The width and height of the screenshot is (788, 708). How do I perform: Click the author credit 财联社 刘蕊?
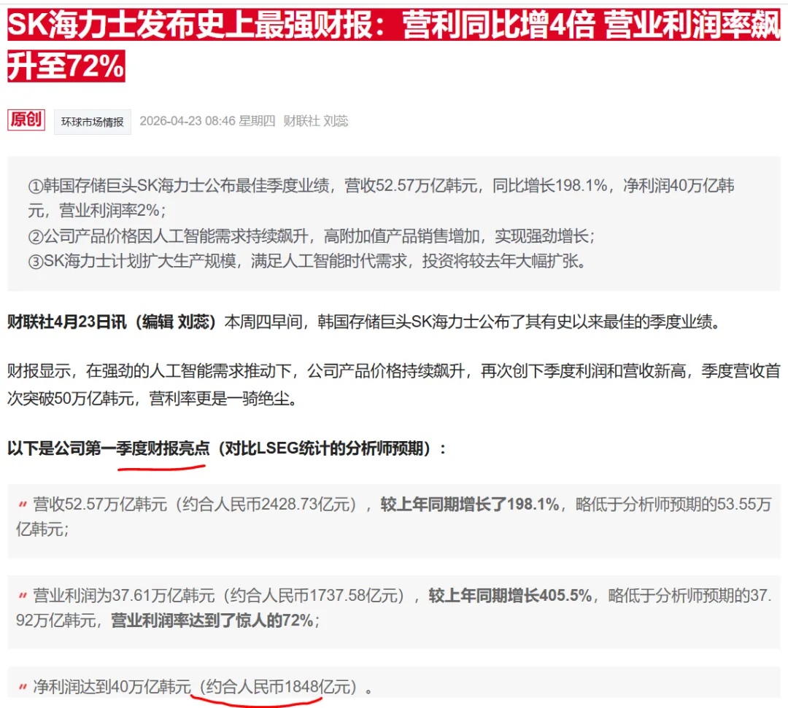click(x=316, y=121)
